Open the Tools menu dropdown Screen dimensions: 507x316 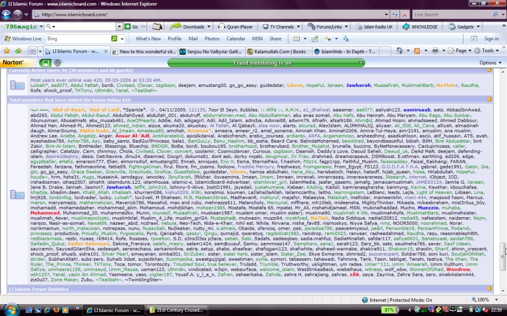click(x=497, y=51)
